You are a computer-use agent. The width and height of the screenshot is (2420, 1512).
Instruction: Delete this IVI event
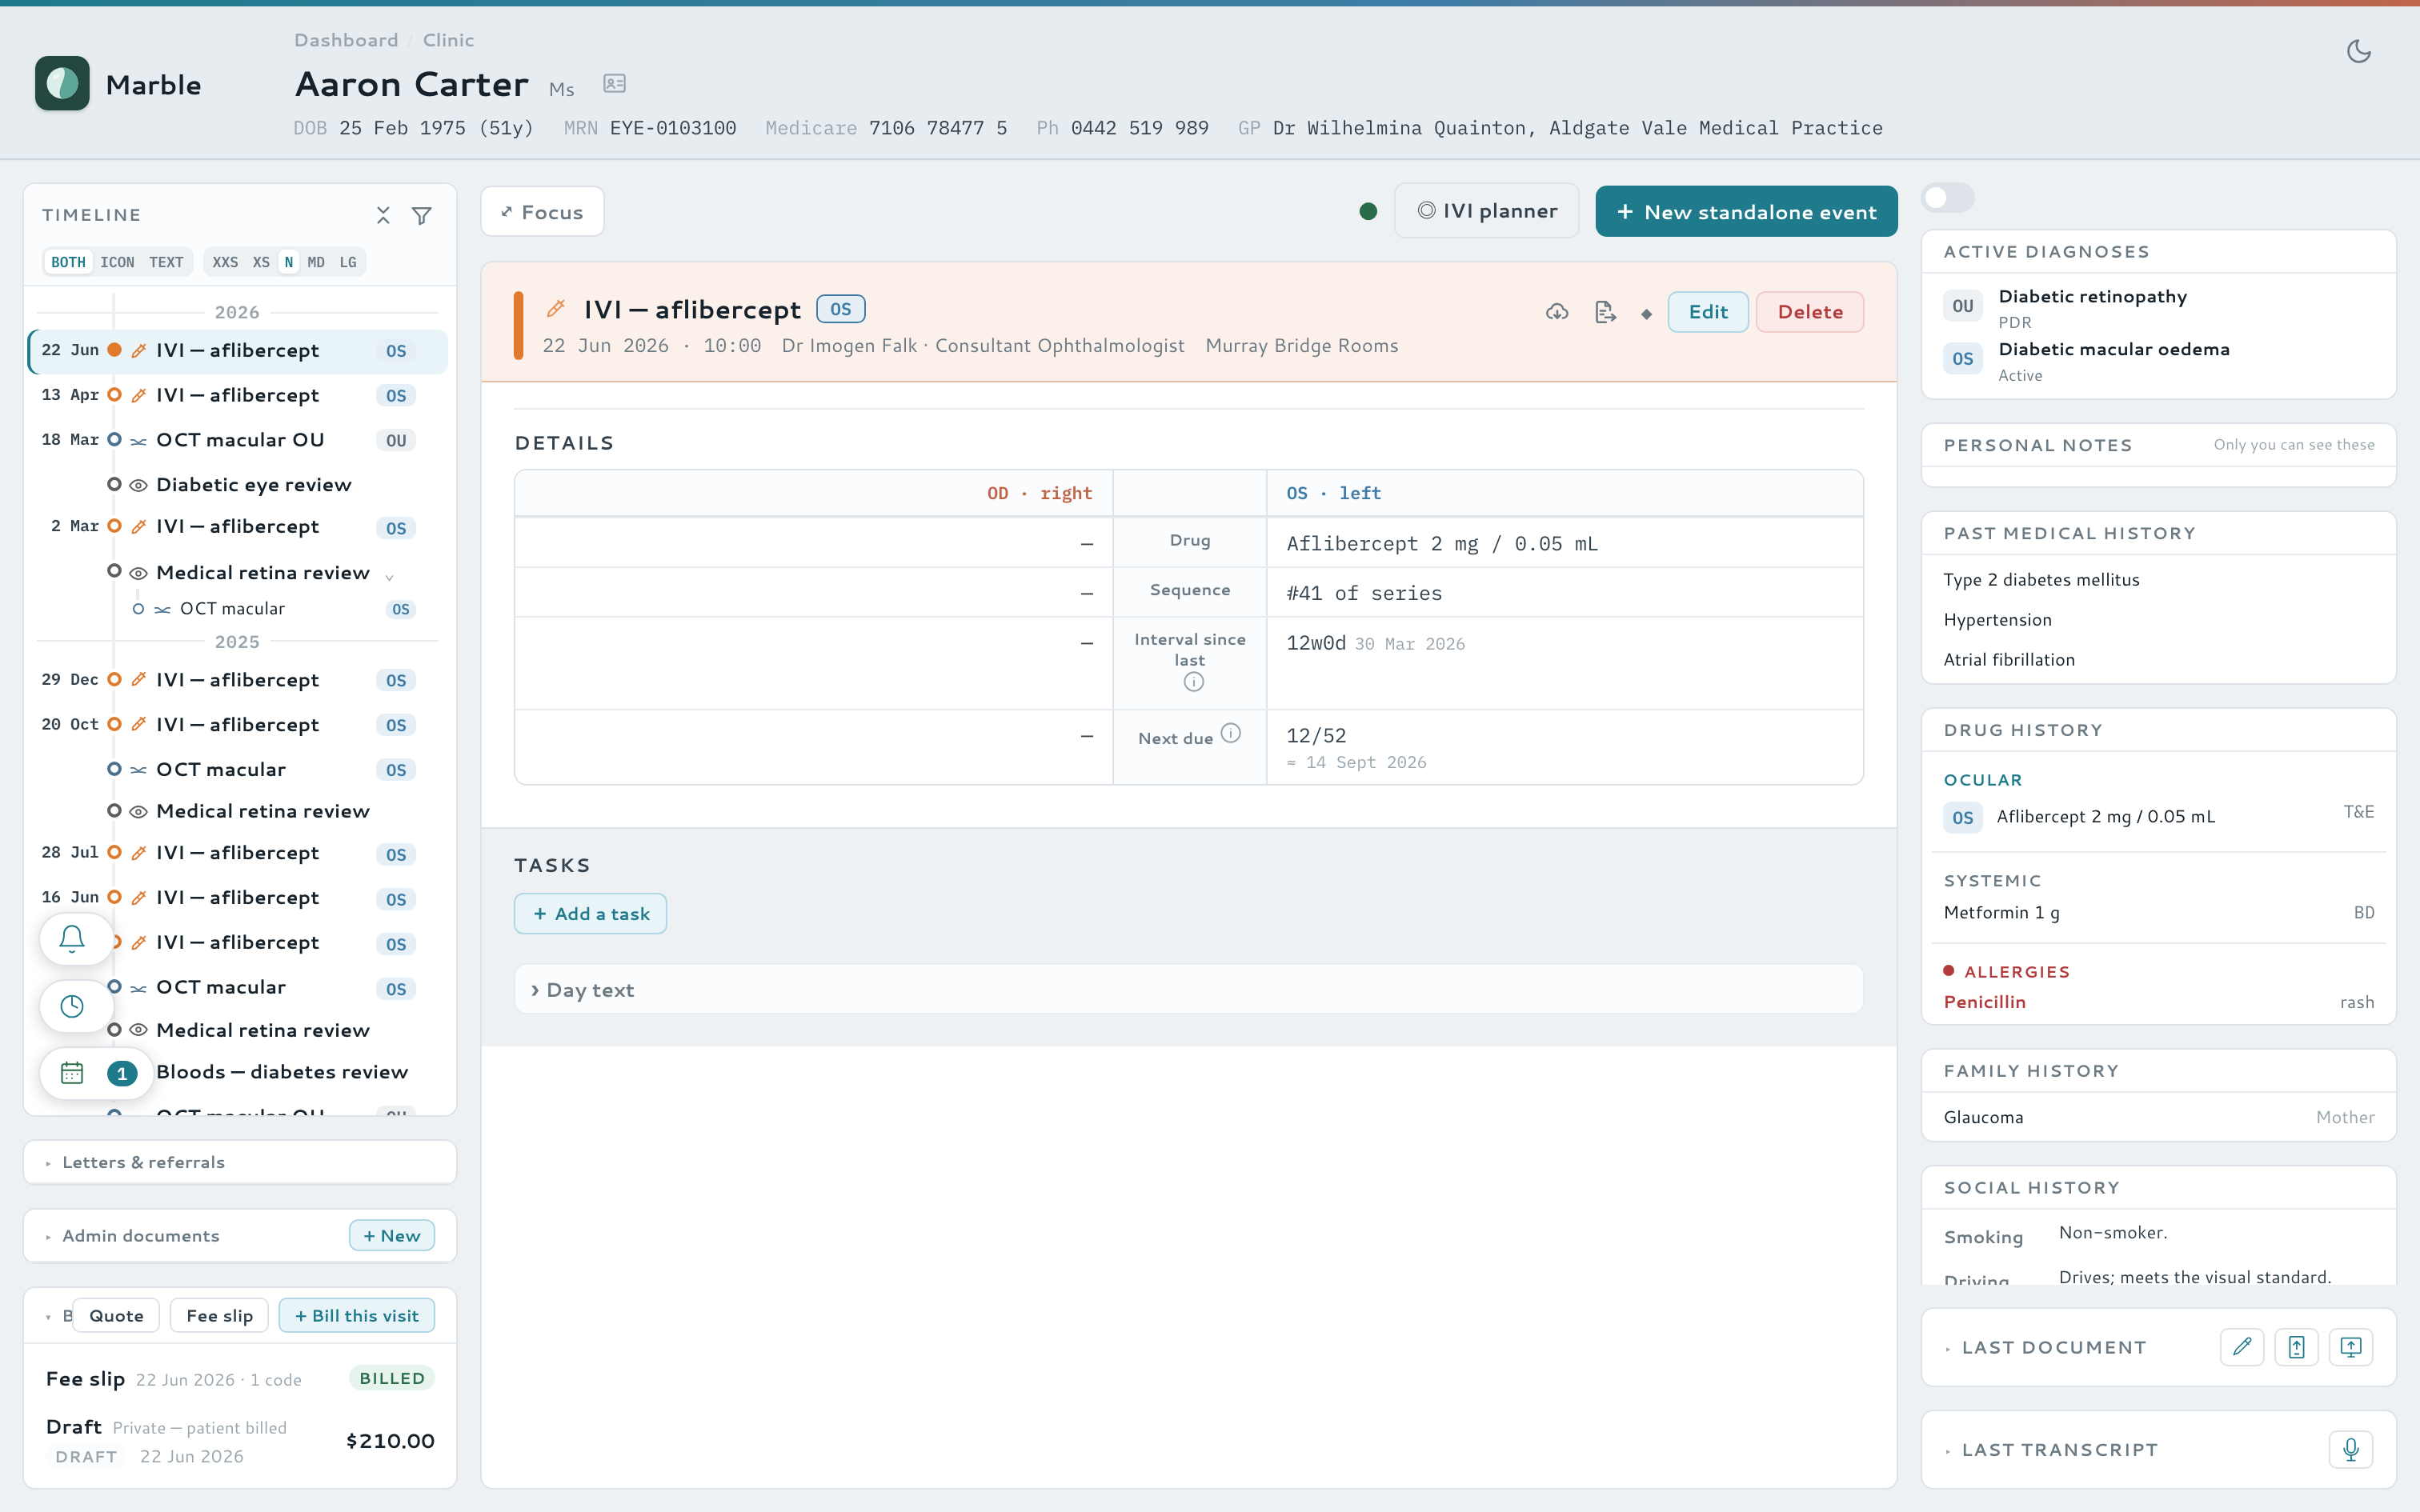coord(1810,312)
